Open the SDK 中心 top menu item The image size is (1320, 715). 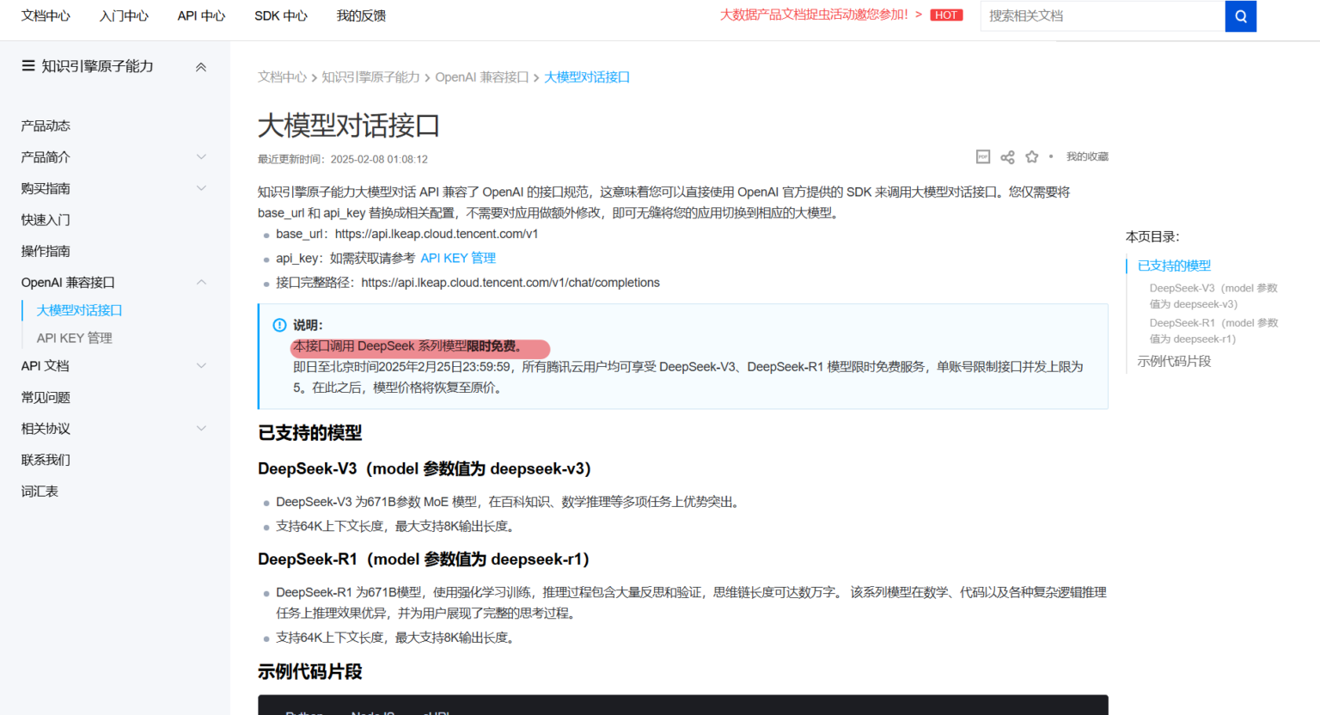click(280, 15)
